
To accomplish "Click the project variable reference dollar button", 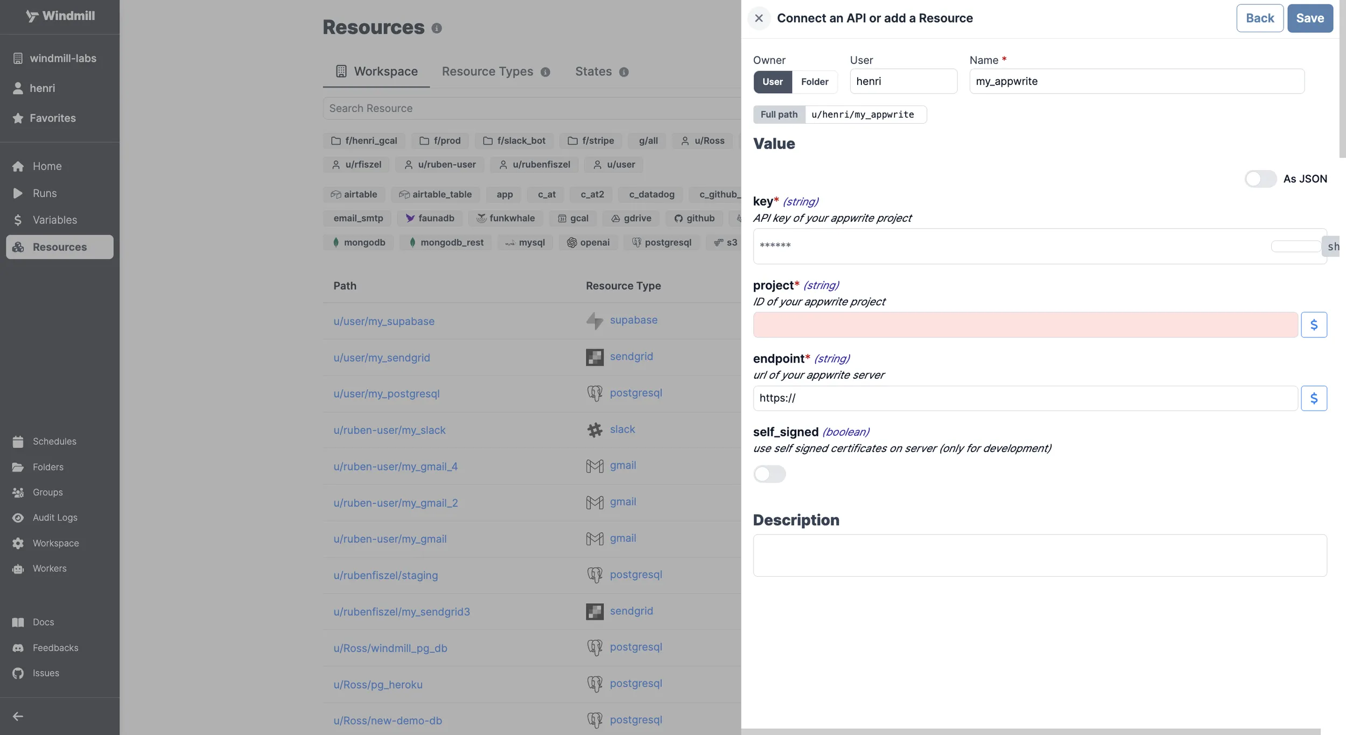I will pyautogui.click(x=1314, y=324).
